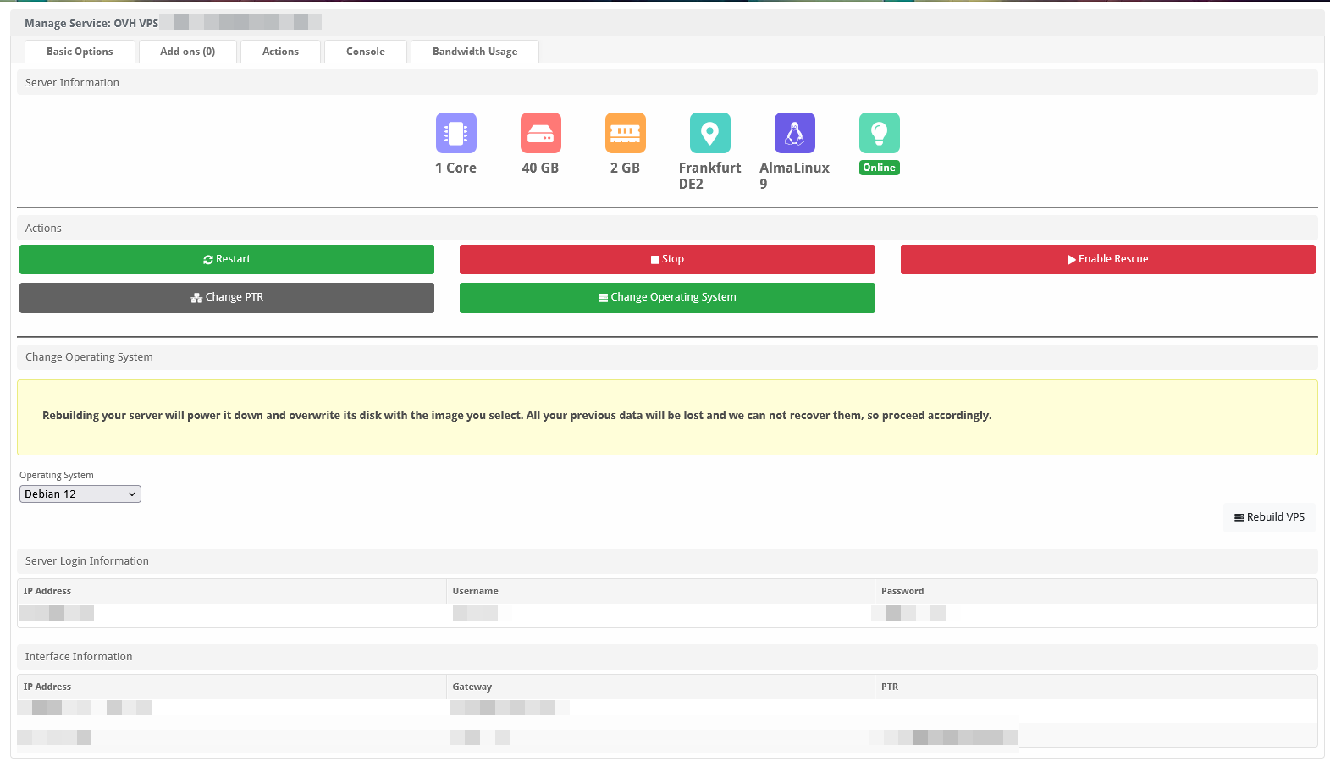This screenshot has height=767, width=1330.
Task: Restart the VPS server
Action: coord(227,259)
